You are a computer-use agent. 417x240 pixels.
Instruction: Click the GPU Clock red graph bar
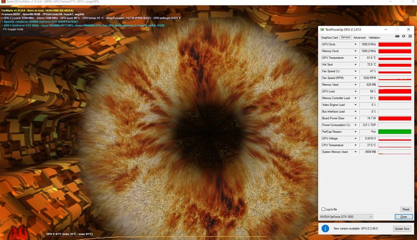[x=394, y=45]
